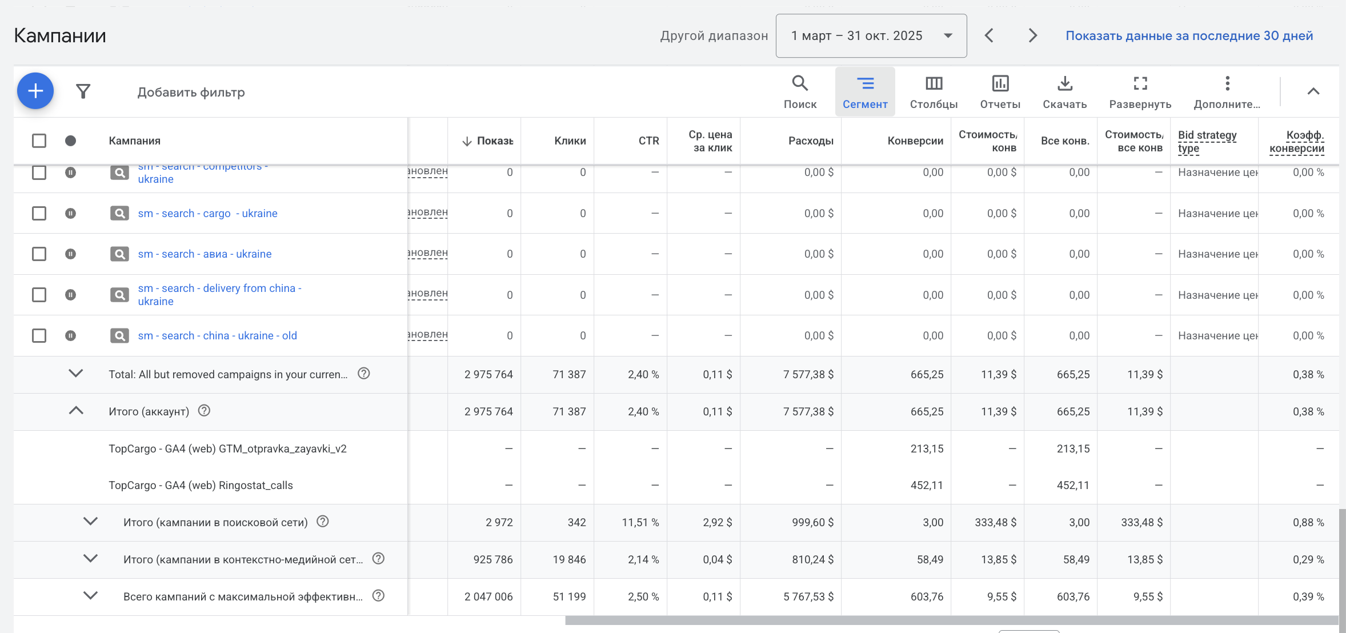Click the Коэфф. конверсии column header
This screenshot has width=1346, height=633.
[x=1296, y=141]
